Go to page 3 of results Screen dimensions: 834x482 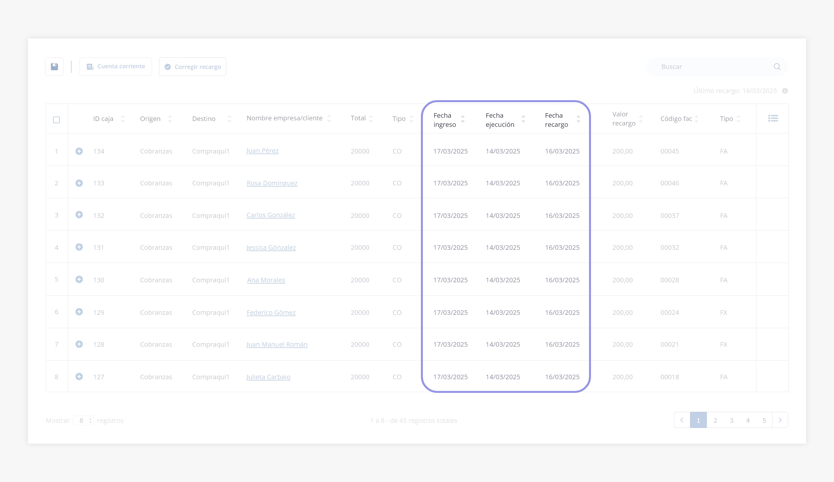click(x=731, y=420)
